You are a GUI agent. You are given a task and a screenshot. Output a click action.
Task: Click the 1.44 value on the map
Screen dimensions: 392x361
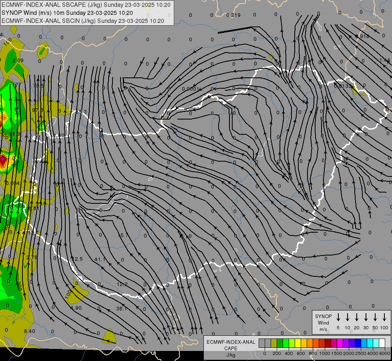384,60
